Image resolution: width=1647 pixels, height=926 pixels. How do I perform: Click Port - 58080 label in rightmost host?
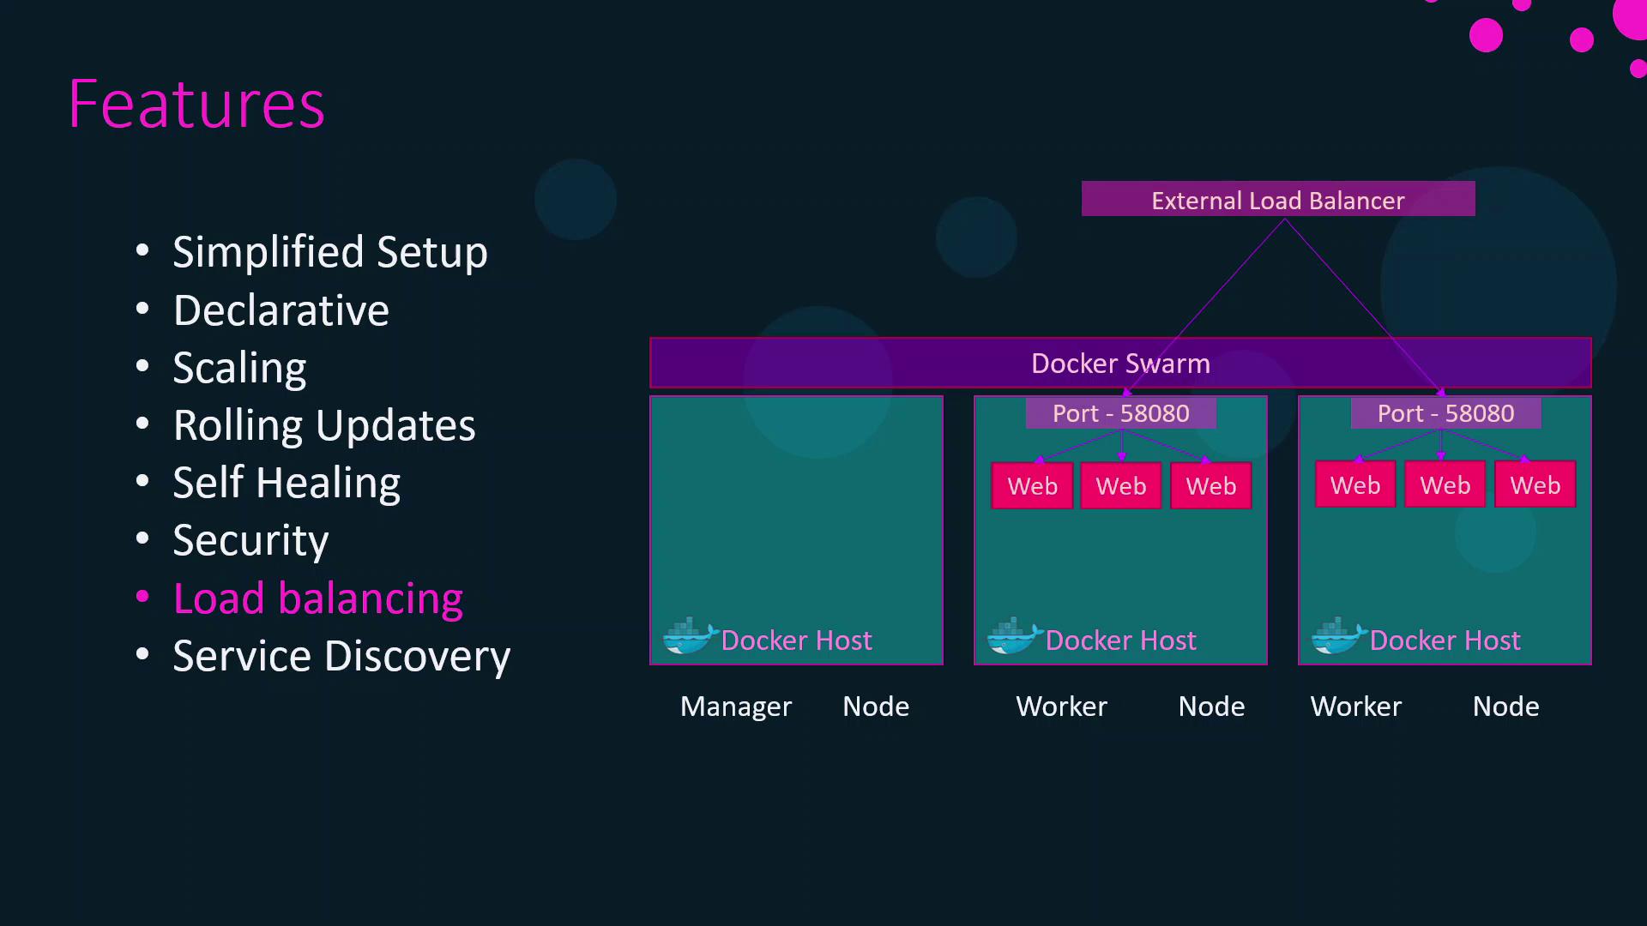tap(1445, 413)
